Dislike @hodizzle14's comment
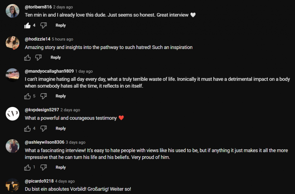Screen dimensions: 295x194 [39, 58]
